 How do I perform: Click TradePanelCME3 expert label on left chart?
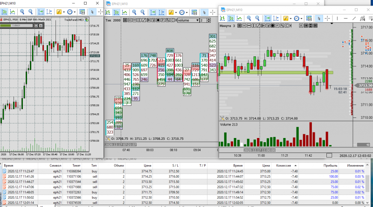coord(74,20)
